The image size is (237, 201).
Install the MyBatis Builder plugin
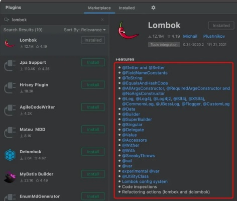tap(93, 174)
